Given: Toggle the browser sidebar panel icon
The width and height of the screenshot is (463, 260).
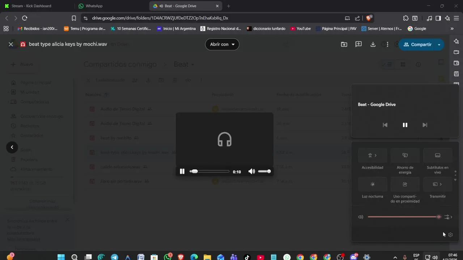Looking at the screenshot, I should (438, 18).
